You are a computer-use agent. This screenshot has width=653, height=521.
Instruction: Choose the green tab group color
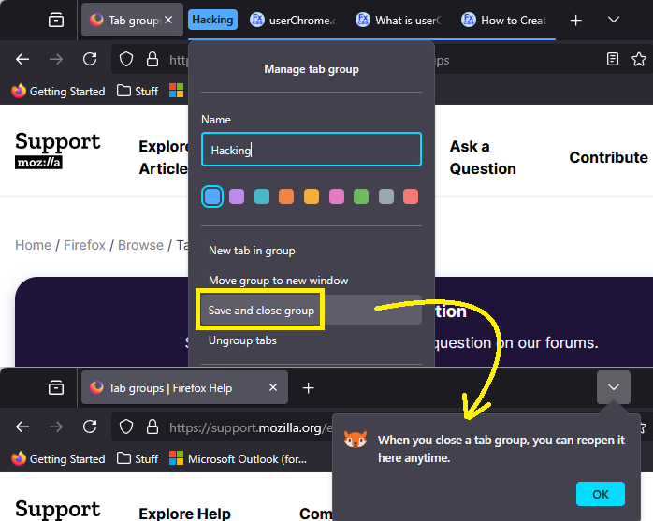point(361,196)
